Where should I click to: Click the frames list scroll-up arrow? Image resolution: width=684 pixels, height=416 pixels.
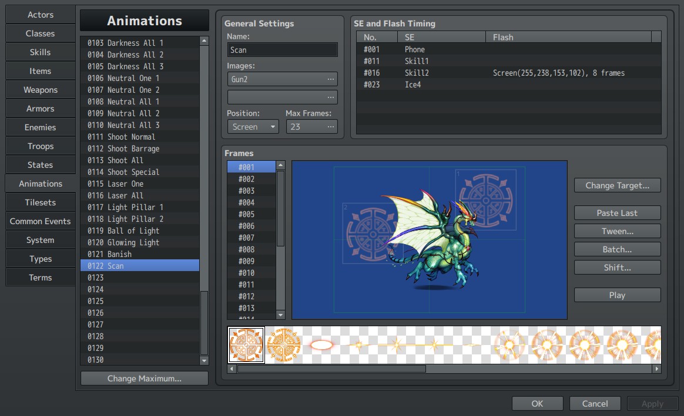(x=280, y=165)
